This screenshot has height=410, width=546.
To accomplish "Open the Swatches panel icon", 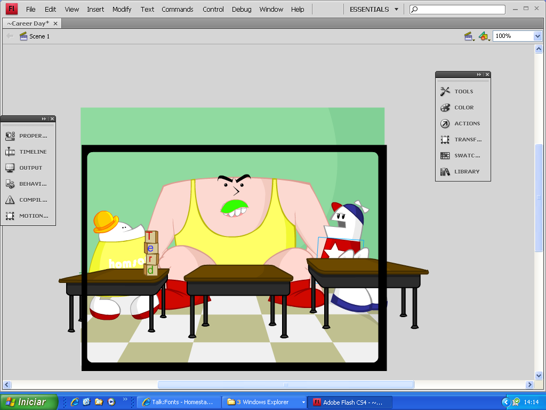I will point(445,155).
